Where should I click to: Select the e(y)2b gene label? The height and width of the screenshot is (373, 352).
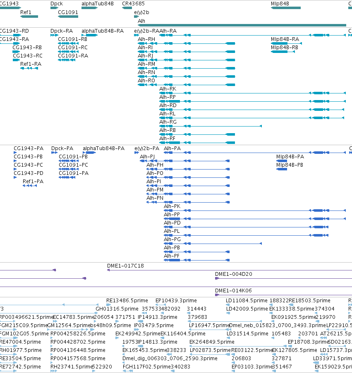[x=141, y=12]
